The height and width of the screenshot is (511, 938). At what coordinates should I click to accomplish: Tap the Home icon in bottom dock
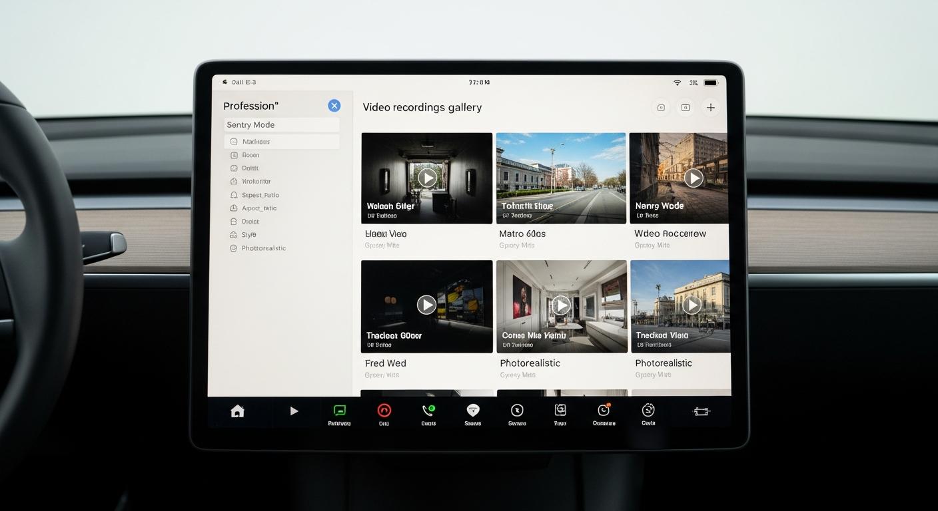point(237,412)
